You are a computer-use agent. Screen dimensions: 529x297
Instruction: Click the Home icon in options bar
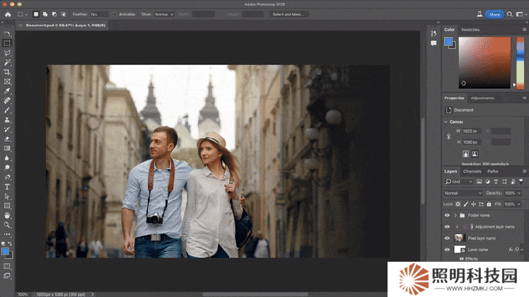tap(6, 13)
